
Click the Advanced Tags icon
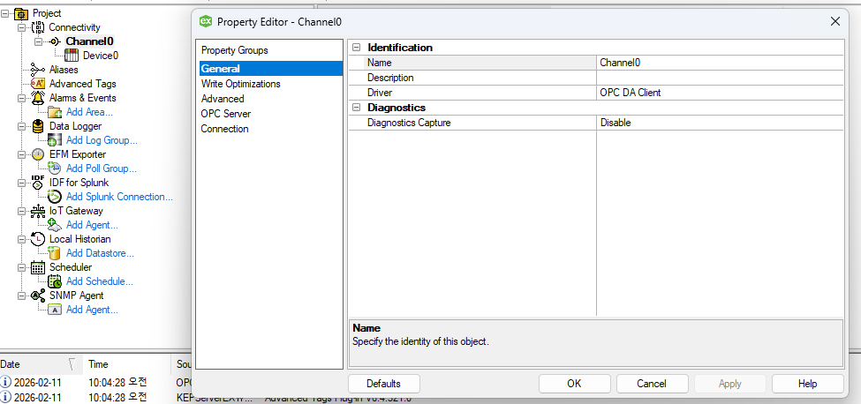[38, 83]
